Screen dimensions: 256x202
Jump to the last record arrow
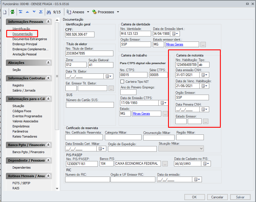point(41,12)
